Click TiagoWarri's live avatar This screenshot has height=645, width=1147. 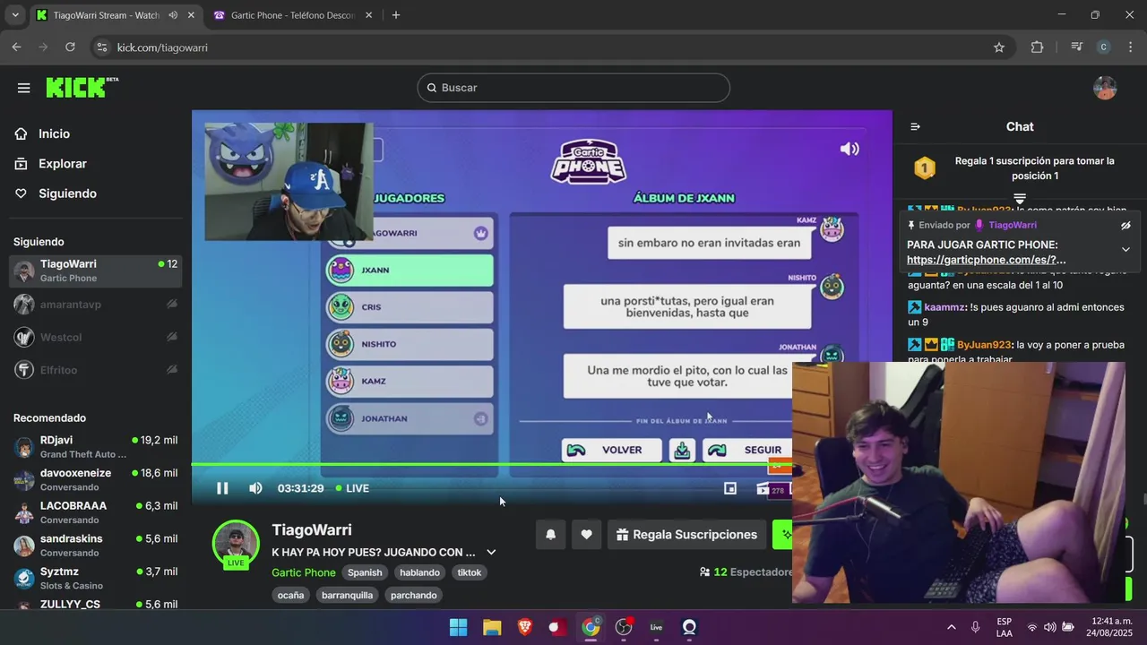coord(236,544)
